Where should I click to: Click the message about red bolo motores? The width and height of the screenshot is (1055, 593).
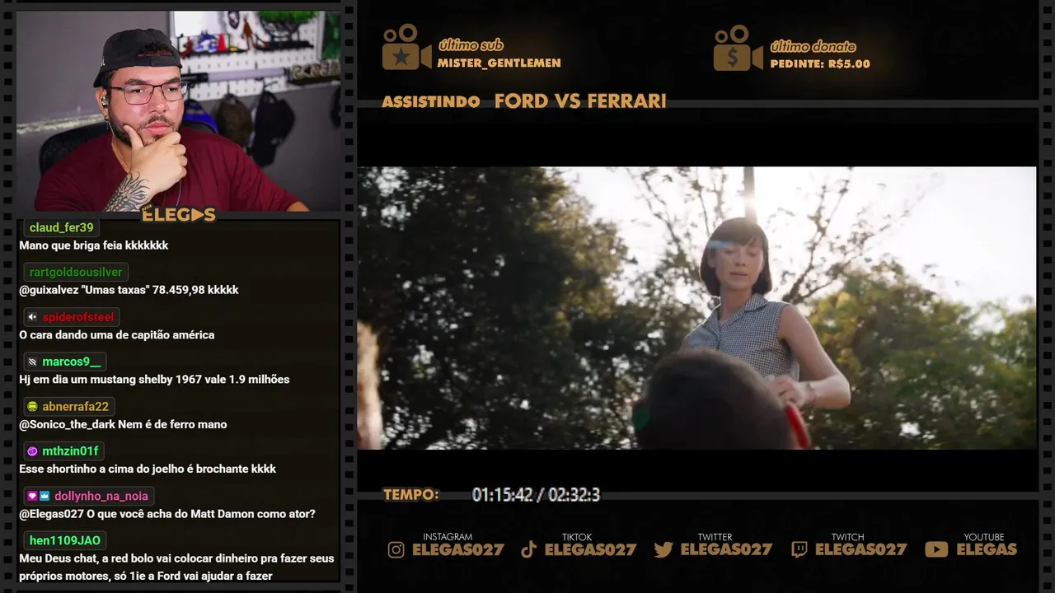click(x=176, y=567)
